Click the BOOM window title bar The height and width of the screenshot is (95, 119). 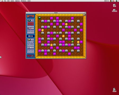pos(56,13)
